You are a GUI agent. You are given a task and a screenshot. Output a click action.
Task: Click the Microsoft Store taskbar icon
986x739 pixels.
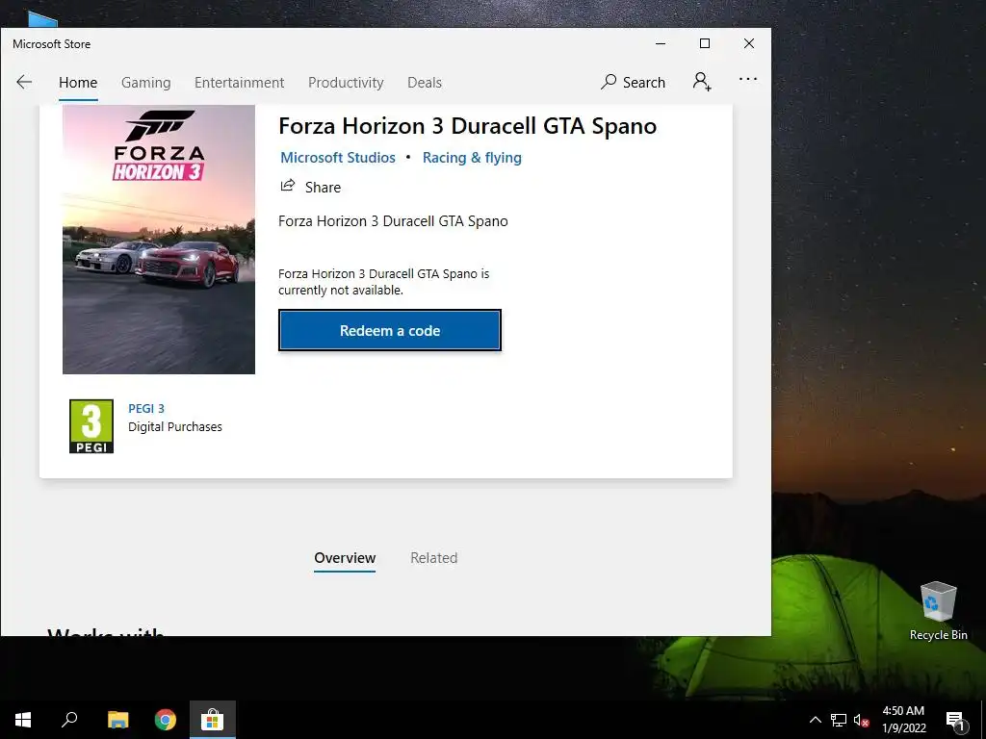click(213, 720)
